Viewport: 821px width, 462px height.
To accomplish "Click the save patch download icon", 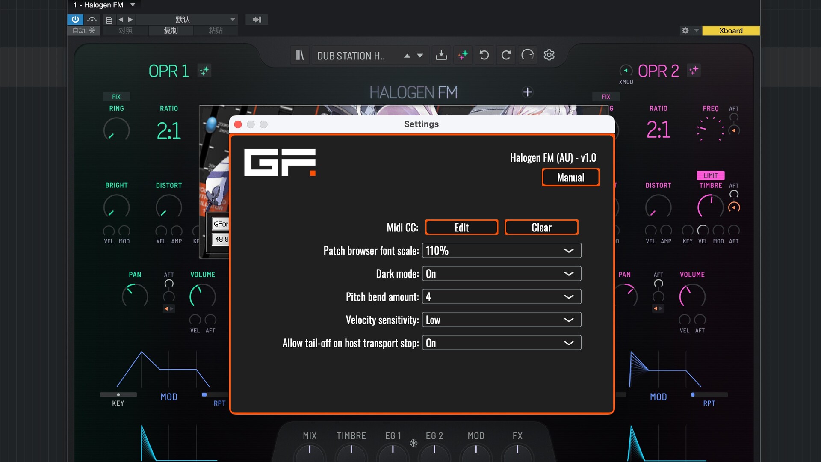I will [x=441, y=55].
